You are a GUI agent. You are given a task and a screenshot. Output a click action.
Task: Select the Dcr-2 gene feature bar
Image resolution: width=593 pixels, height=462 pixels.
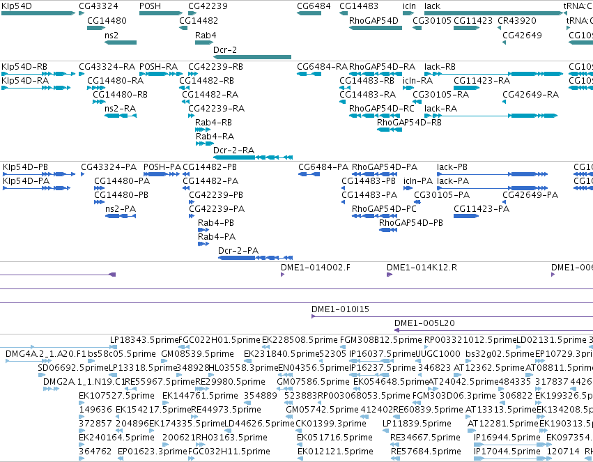(252, 57)
